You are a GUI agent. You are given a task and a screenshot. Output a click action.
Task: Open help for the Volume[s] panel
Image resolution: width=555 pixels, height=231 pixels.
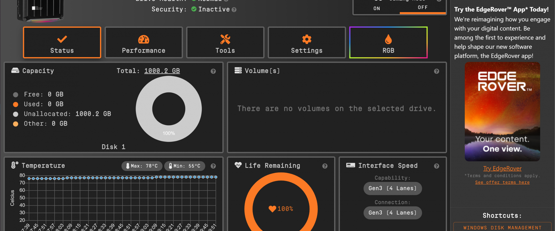pyautogui.click(x=436, y=71)
